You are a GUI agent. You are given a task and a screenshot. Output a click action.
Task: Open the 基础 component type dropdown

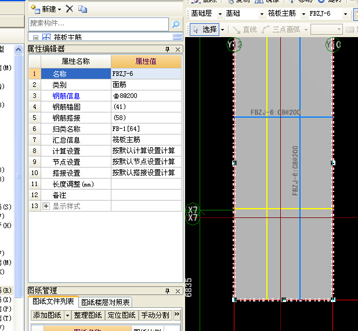tap(262, 14)
